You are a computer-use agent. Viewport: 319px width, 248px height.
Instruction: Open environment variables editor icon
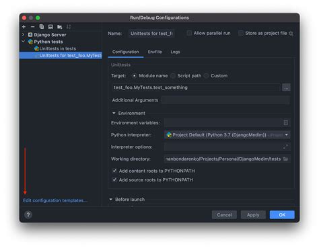point(285,123)
